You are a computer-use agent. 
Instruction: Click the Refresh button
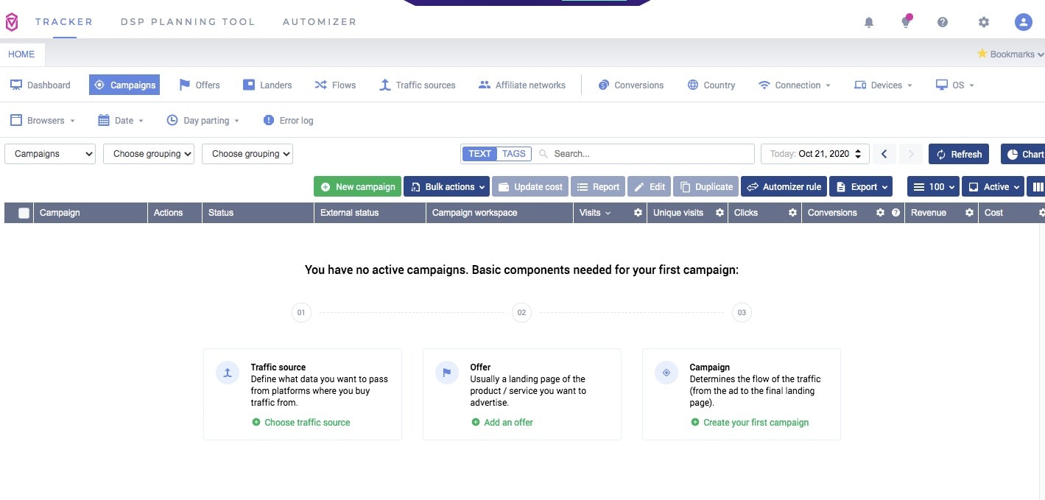click(x=959, y=154)
